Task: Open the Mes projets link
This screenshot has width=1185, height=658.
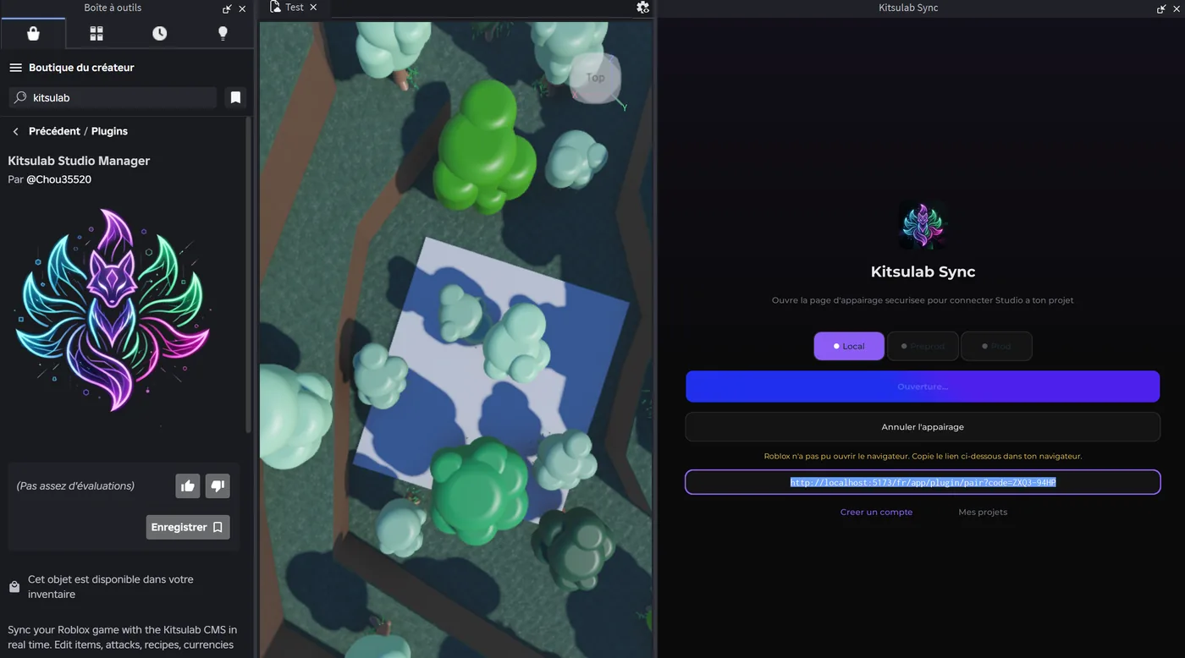Action: (983, 513)
